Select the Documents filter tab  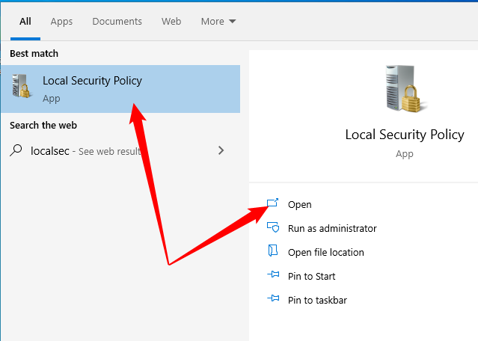117,21
